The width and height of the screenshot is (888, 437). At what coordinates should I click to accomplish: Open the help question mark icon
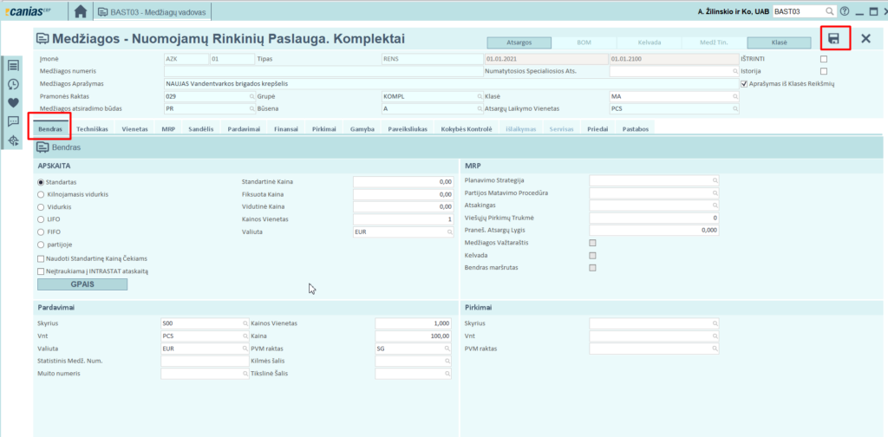(x=845, y=12)
